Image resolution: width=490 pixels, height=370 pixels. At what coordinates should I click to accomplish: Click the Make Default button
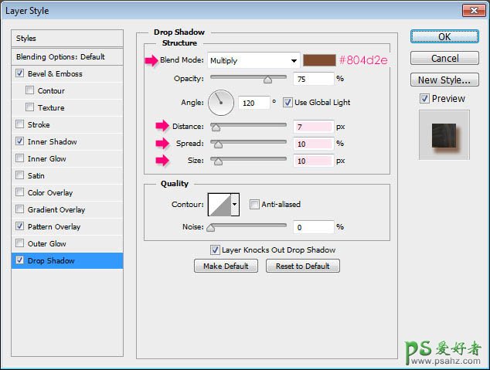226,266
